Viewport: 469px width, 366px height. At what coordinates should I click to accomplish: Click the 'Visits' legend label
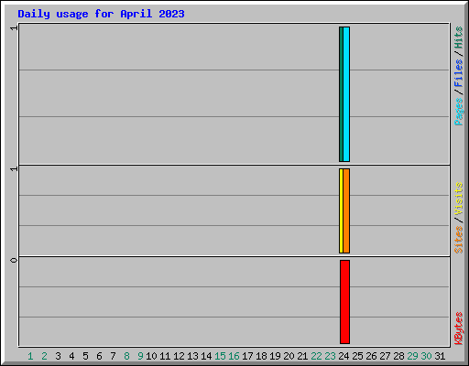tap(459, 199)
